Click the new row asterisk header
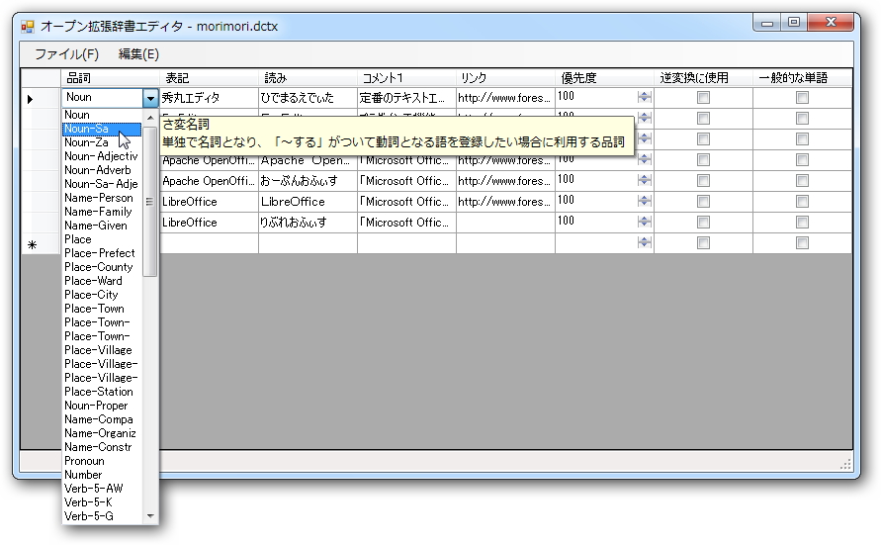The image size is (881, 545). click(32, 244)
